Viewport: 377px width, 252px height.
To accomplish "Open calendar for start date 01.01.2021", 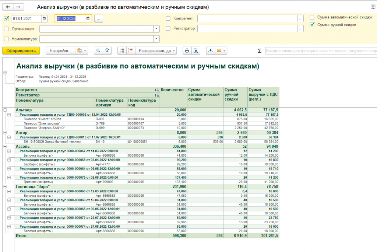I will (44, 18).
